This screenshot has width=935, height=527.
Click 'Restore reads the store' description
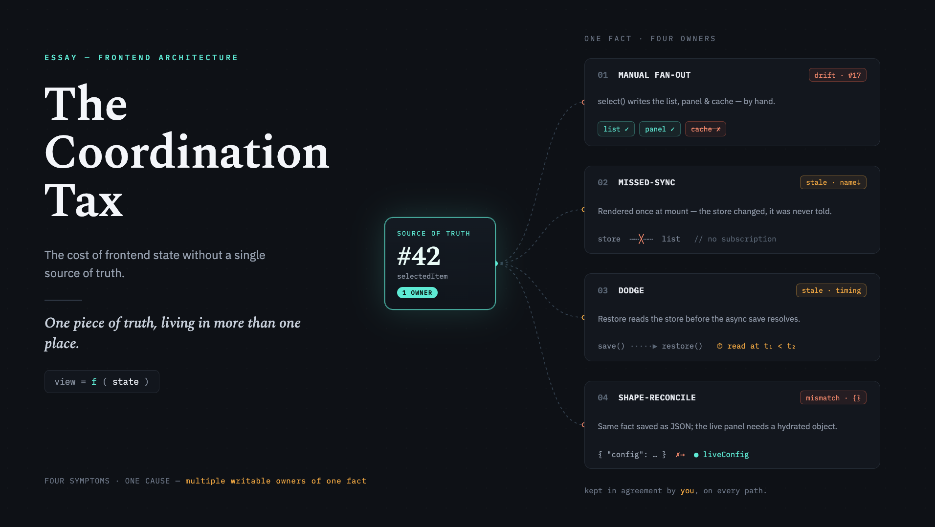click(699, 319)
